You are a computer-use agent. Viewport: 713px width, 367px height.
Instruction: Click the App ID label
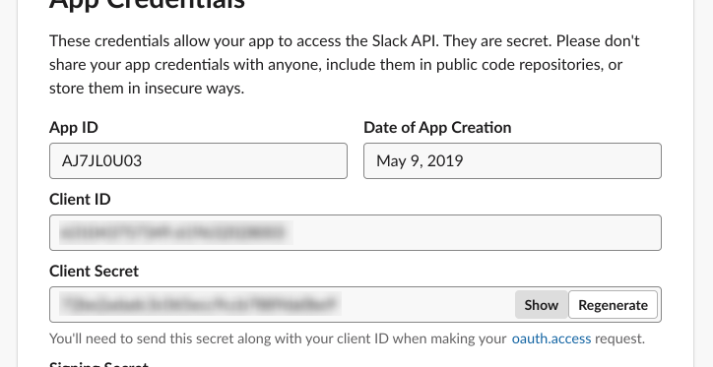(74, 127)
